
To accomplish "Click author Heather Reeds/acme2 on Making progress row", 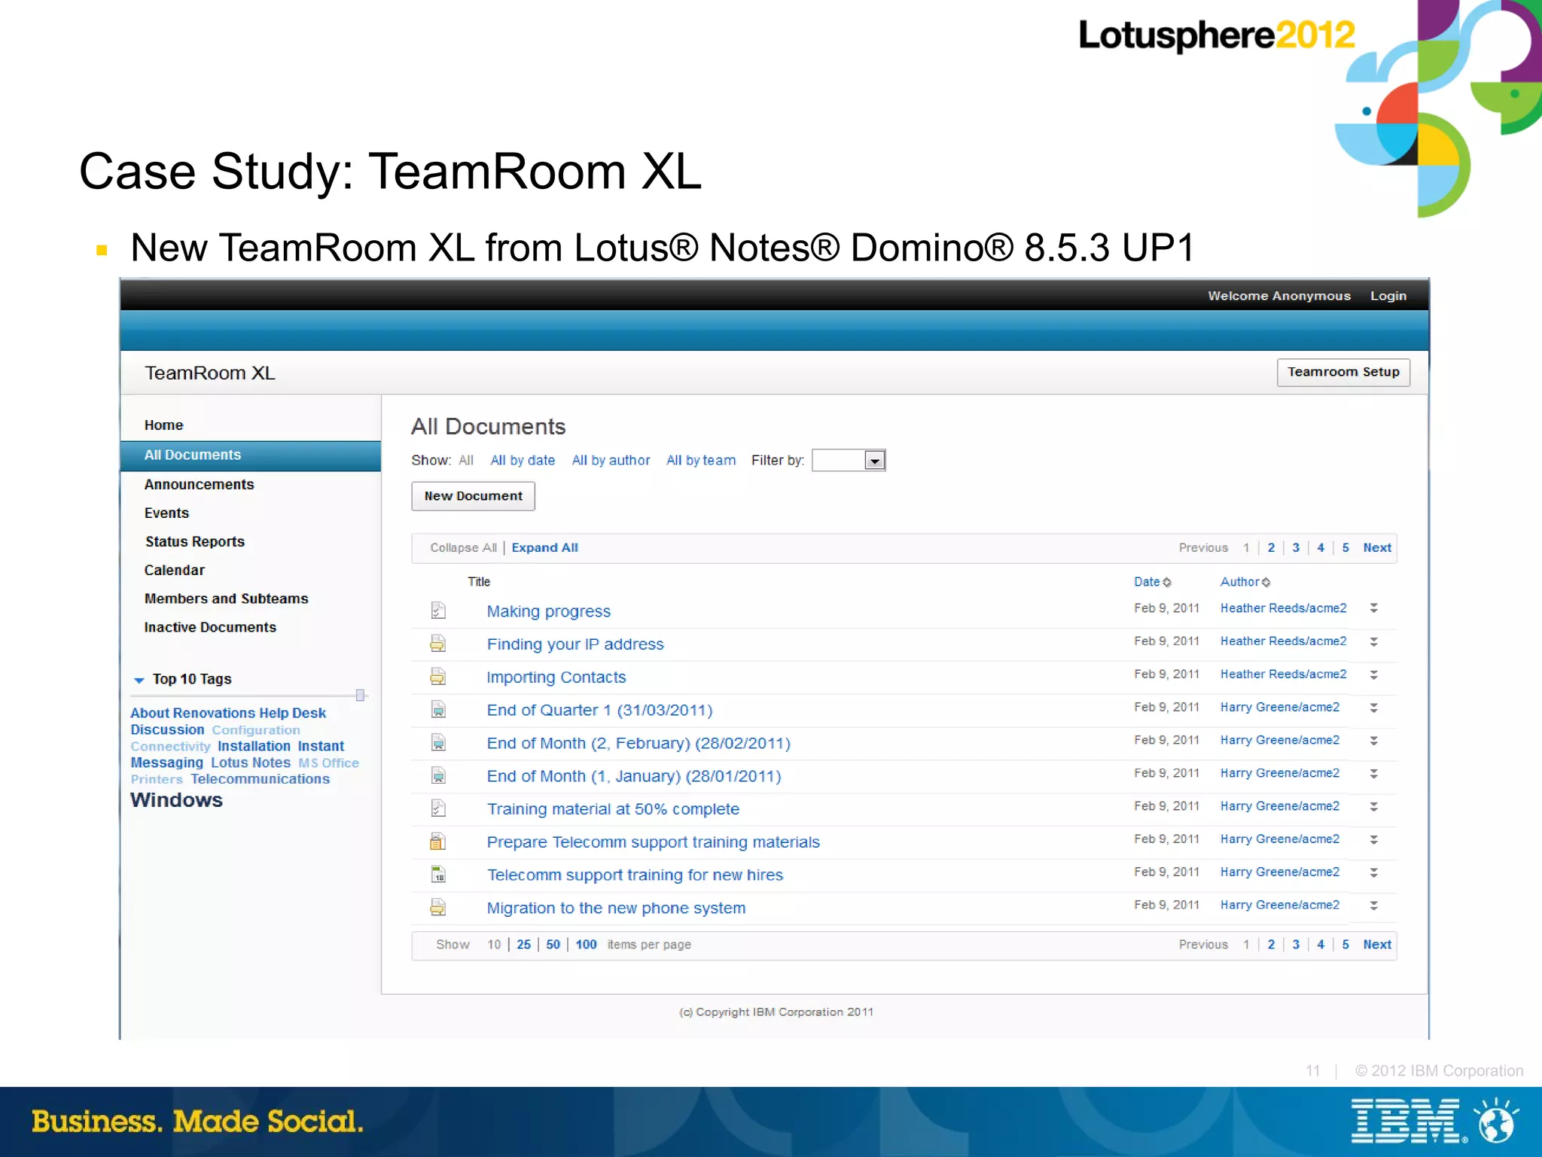I will (1283, 608).
